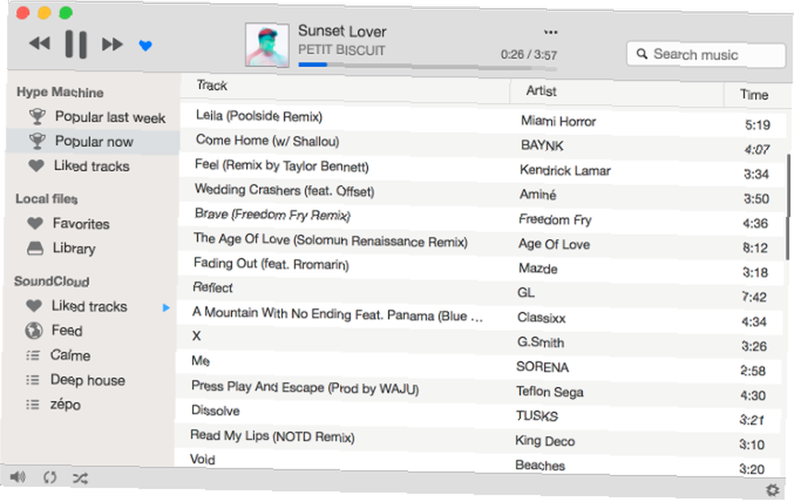The height and width of the screenshot is (502, 794).
Task: Select track Wedding Crashers (feat. Offset)
Action: [284, 190]
